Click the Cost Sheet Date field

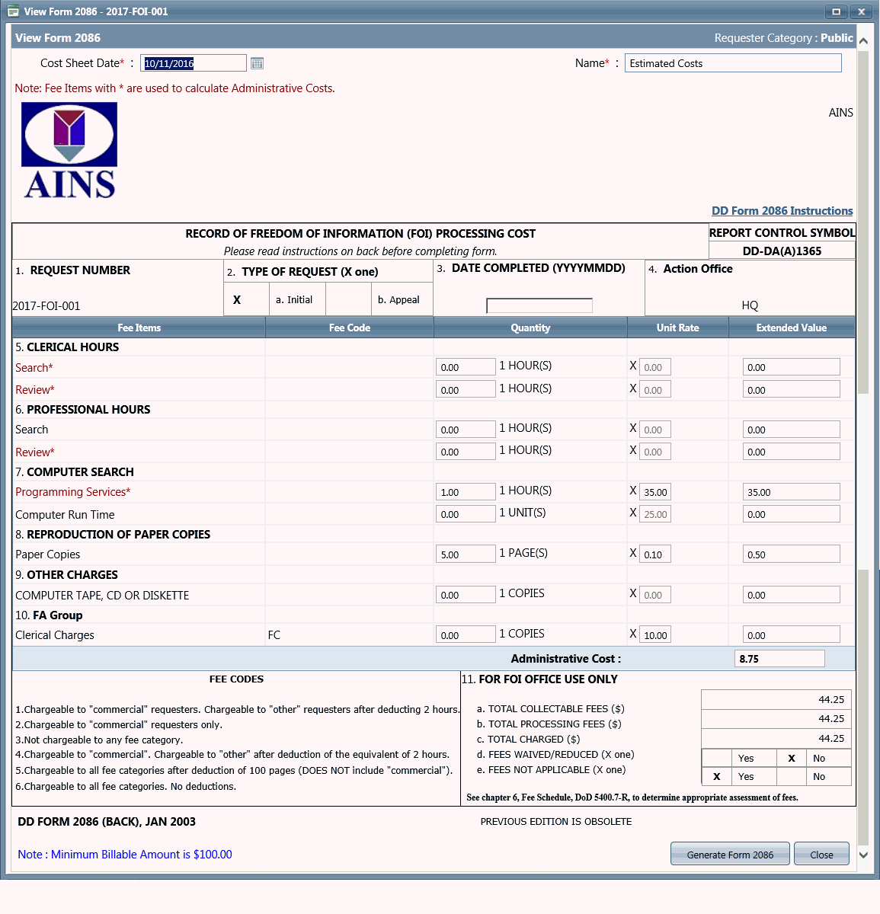coord(194,63)
